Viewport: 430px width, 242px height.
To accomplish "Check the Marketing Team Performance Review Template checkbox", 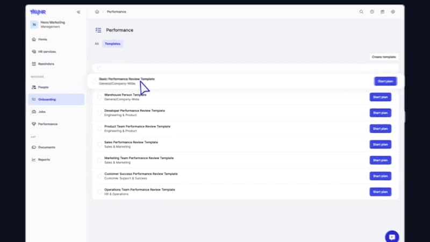I will click(99, 160).
